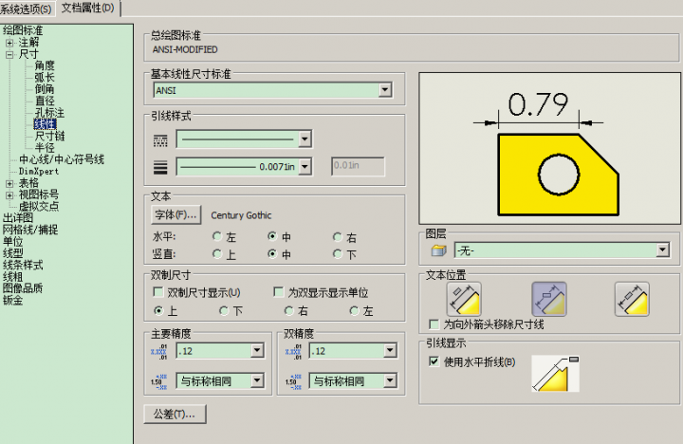Switch to the 系统选项 tab

(x=27, y=9)
